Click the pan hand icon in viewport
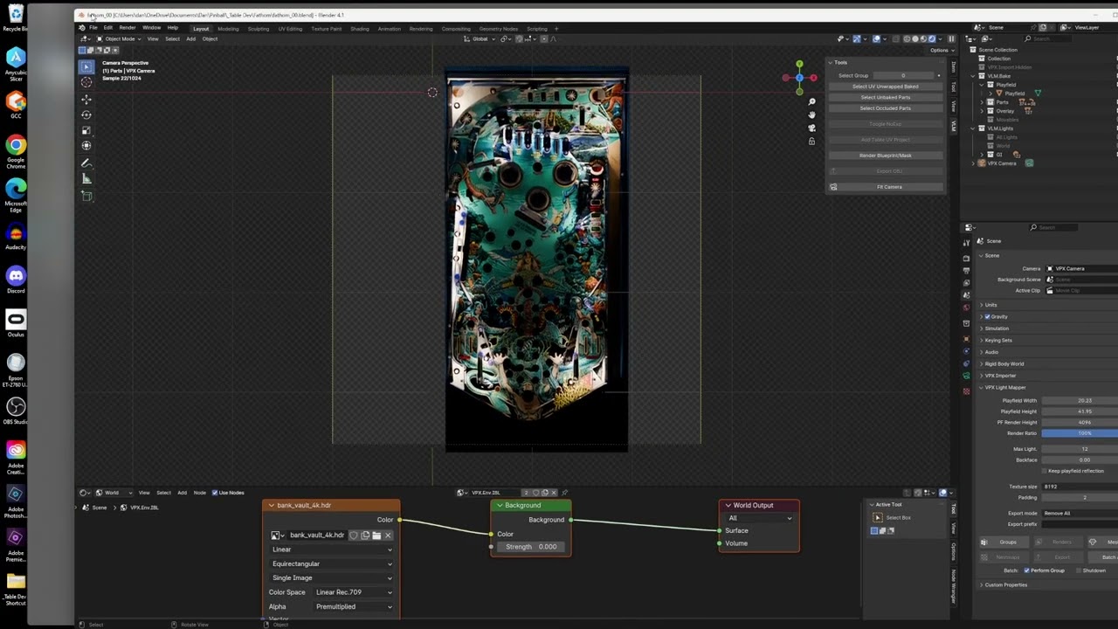Viewport: 1118px width, 629px height. click(811, 114)
